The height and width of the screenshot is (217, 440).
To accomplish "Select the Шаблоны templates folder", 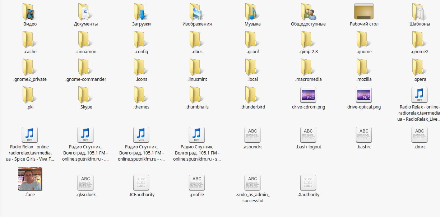I will (x=420, y=12).
